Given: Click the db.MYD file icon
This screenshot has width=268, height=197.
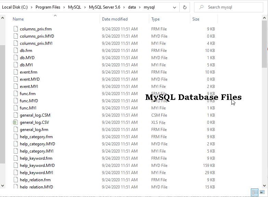Looking at the screenshot, I should [15, 58].
